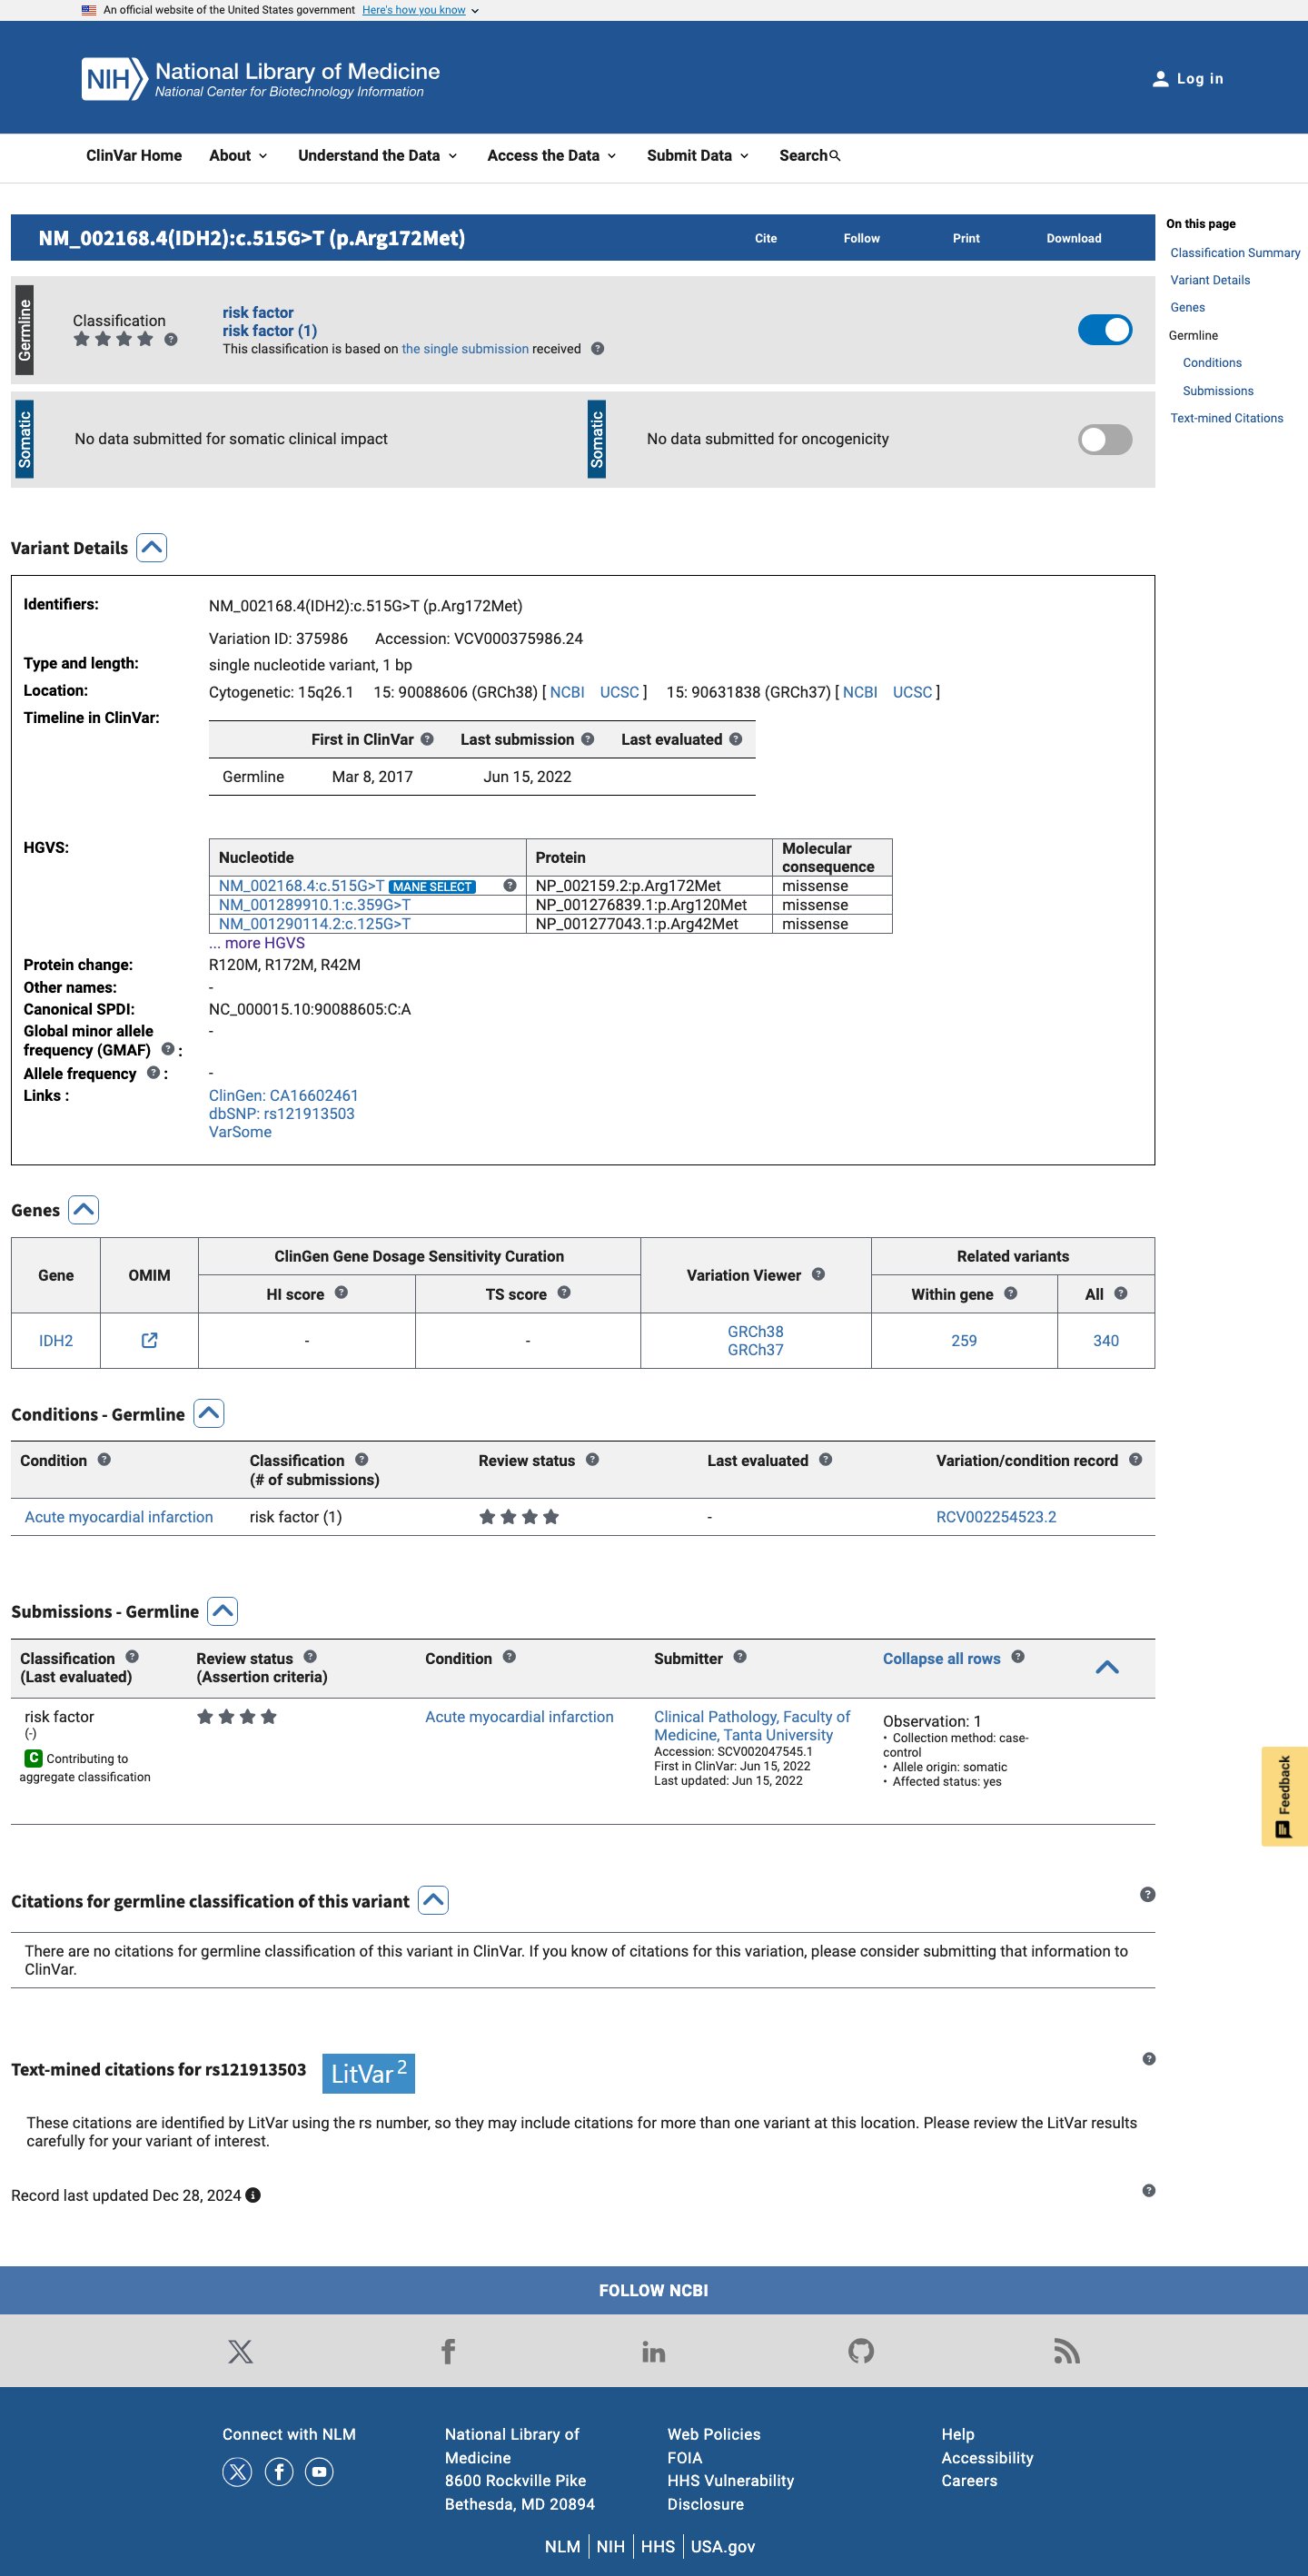
Task: Open the RSS feed icon under Follow NCBI
Action: point(1067,2351)
